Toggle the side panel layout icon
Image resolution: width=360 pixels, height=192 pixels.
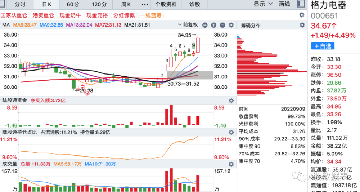300,4
